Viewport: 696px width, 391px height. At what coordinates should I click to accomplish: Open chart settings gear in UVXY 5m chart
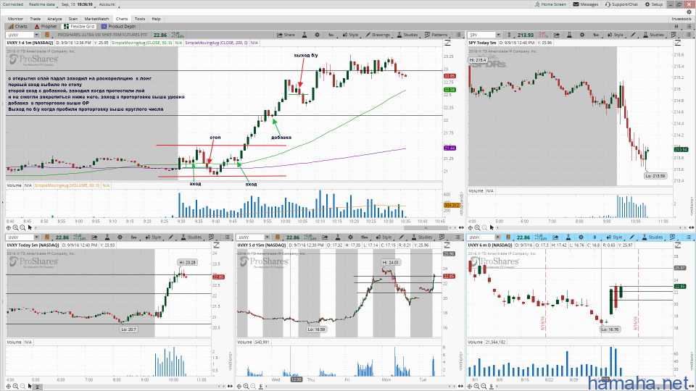[x=120, y=237]
